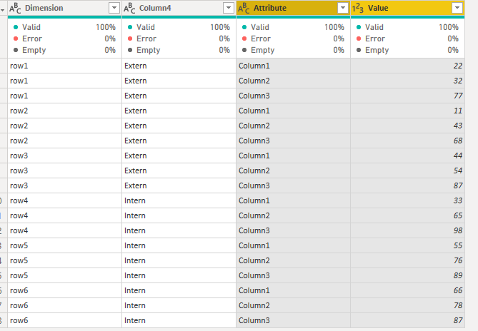Click the value cell 78
The height and width of the screenshot is (331, 478).
tap(407, 305)
